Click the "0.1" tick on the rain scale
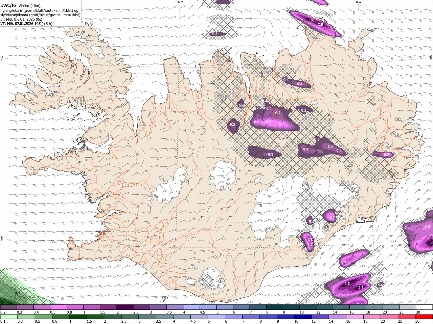 pyautogui.click(x=2, y=322)
